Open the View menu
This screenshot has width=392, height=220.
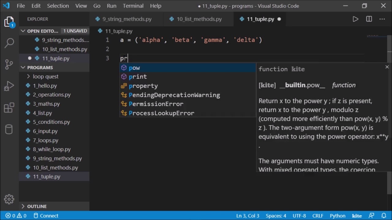point(81,6)
